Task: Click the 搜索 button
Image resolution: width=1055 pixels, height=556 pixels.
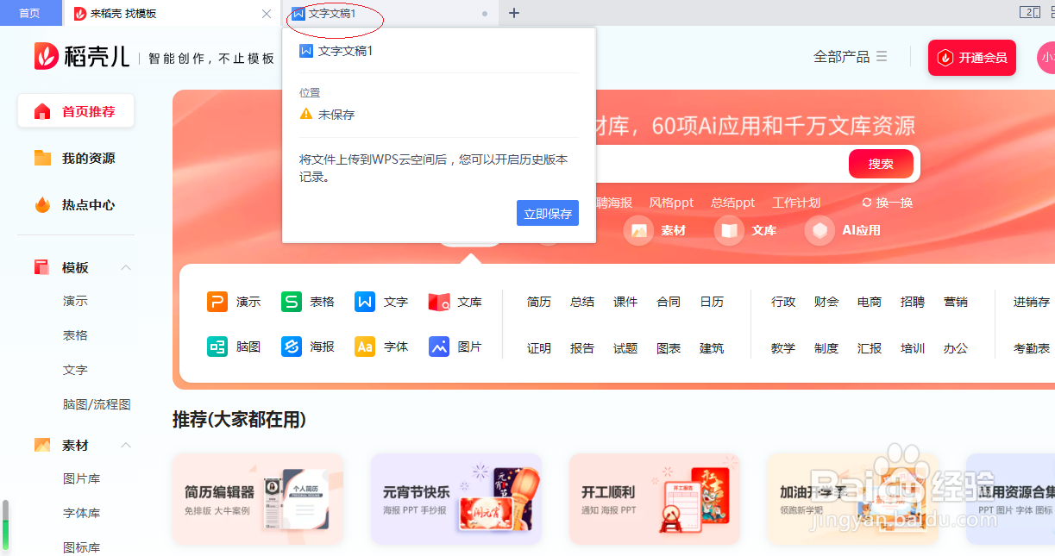Action: point(881,164)
